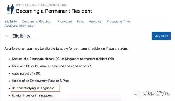Click the Foreign investor in Singapore bullet

pos(33,96)
